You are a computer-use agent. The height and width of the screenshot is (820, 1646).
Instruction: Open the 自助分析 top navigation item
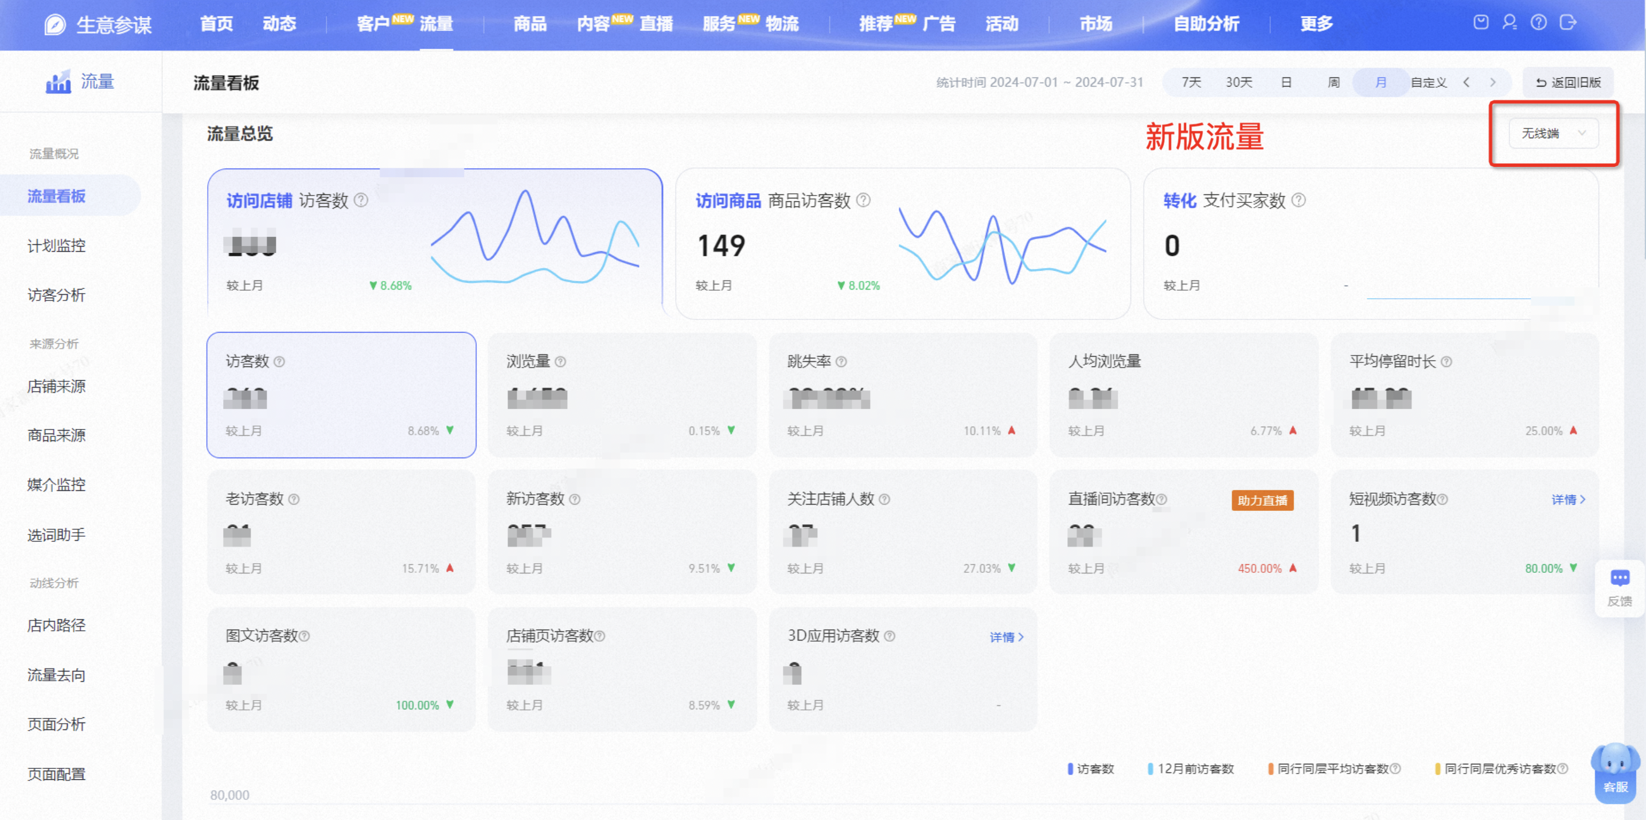point(1206,24)
